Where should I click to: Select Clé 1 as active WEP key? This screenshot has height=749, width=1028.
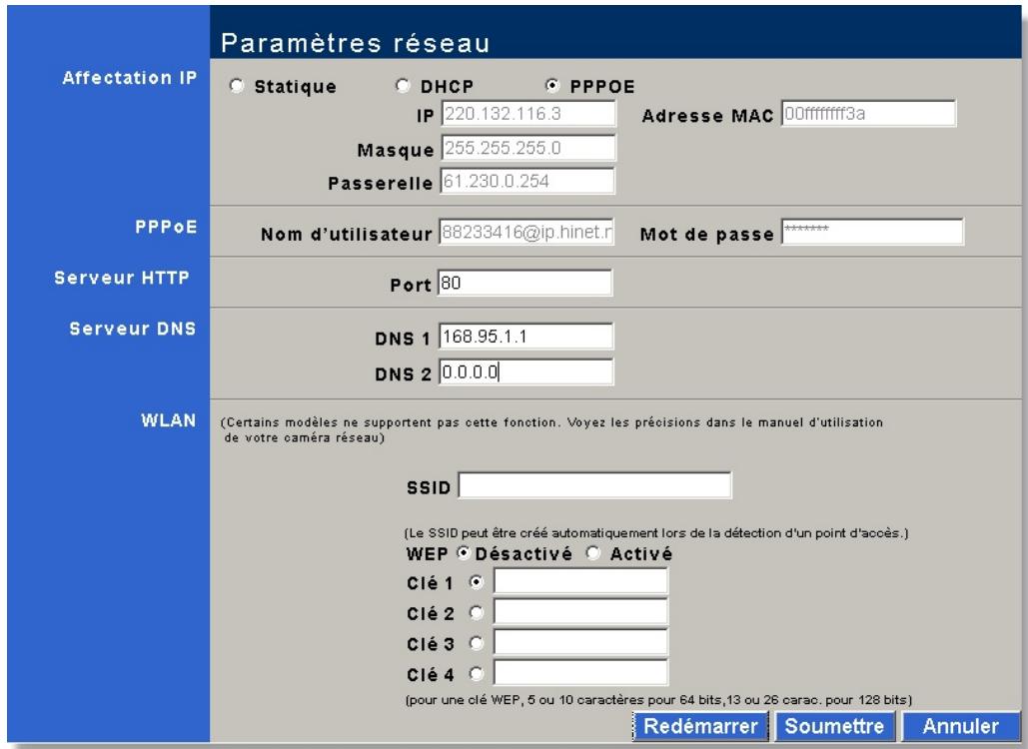click(x=476, y=582)
